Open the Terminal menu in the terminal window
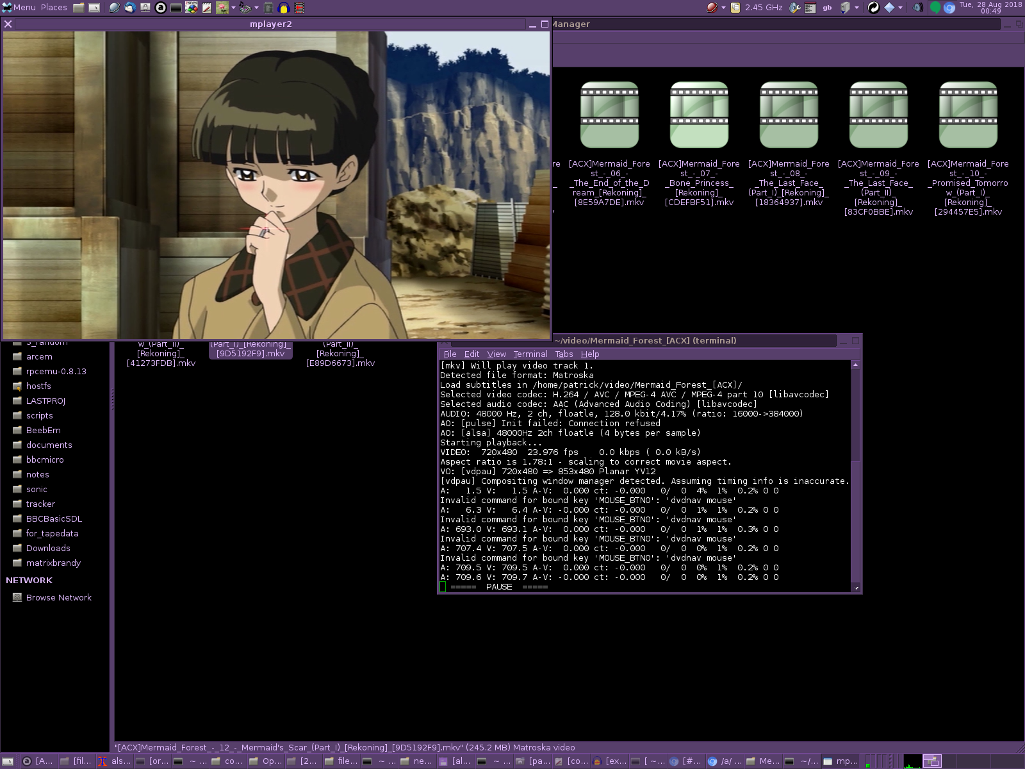The width and height of the screenshot is (1025, 769). (x=530, y=354)
